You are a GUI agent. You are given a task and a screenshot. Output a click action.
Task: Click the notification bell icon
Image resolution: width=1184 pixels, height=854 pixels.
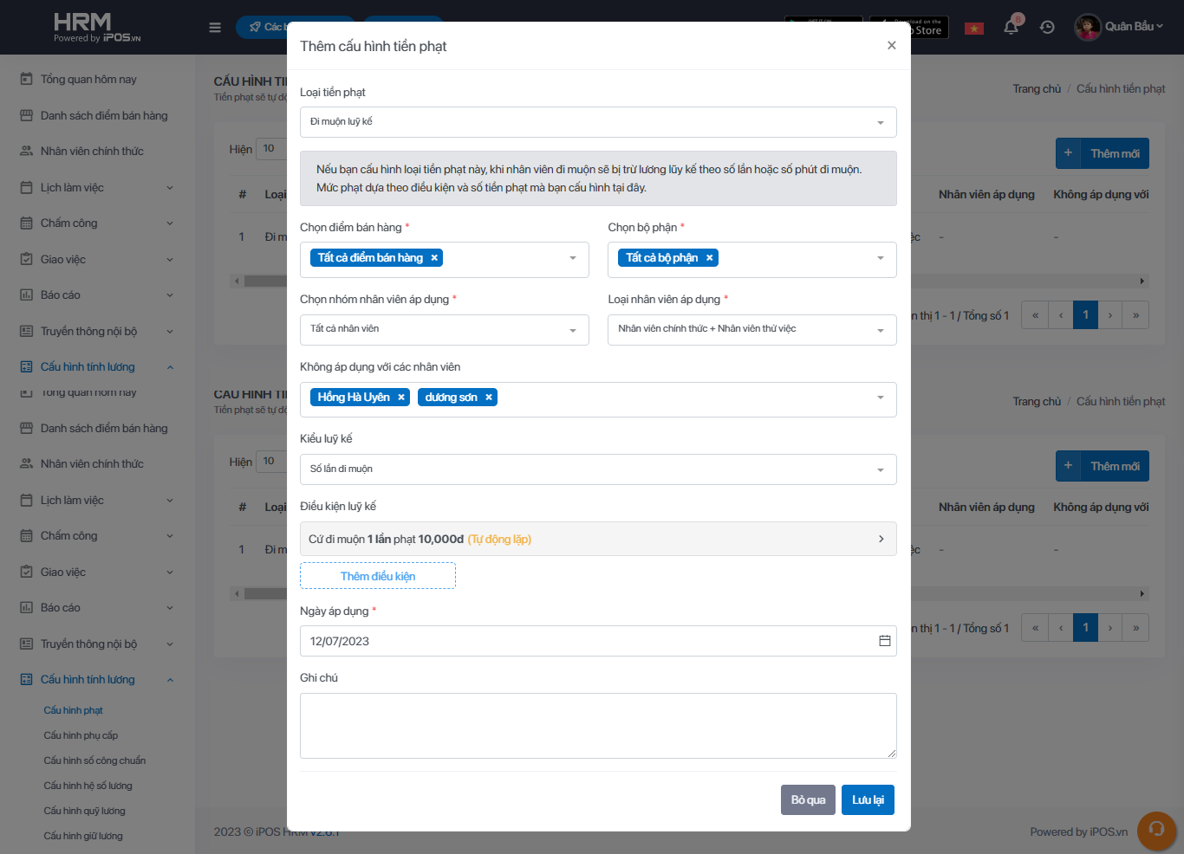point(1011,27)
